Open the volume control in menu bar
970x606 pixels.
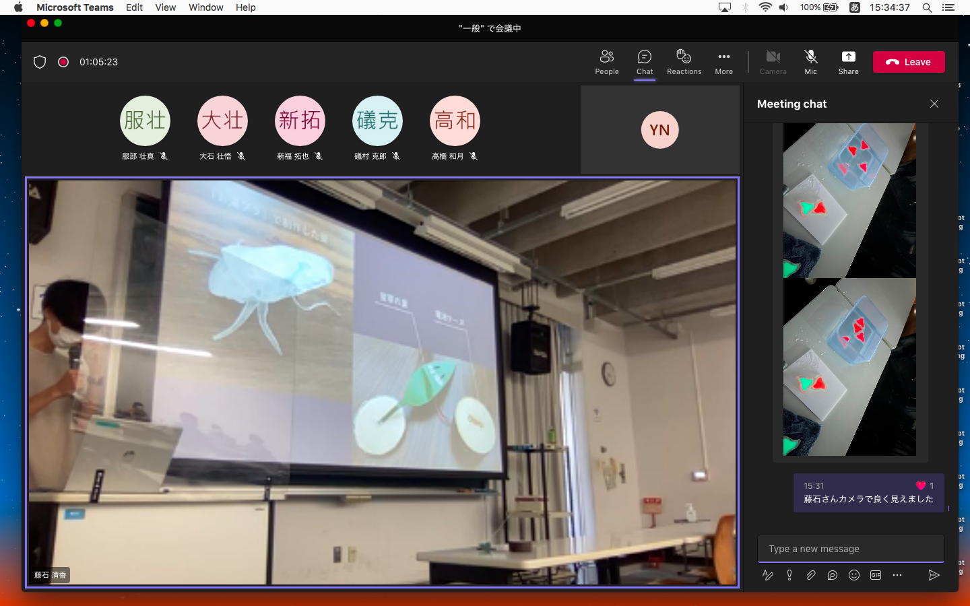(783, 7)
